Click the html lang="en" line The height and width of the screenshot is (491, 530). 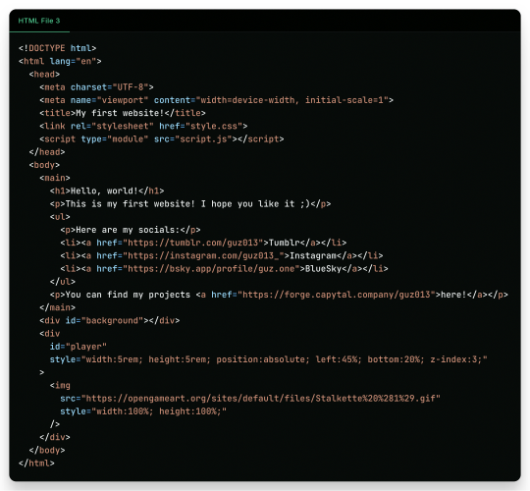point(60,61)
